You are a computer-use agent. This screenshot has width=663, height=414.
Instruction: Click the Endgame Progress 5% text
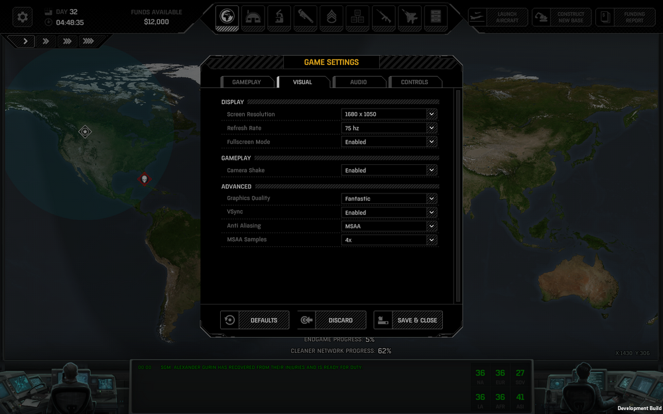339,339
